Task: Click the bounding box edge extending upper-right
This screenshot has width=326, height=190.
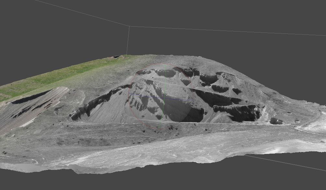Action: click(x=227, y=31)
